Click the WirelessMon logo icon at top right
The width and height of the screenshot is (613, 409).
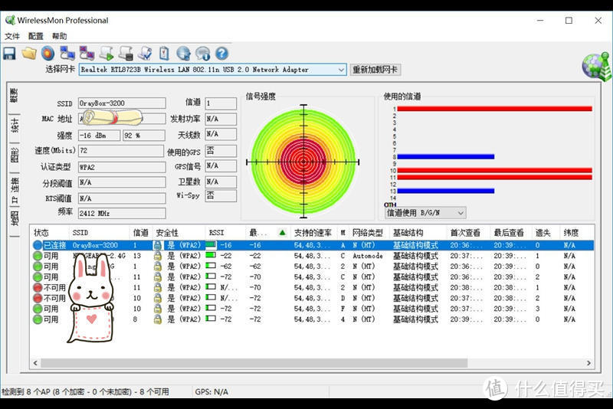pyautogui.click(x=594, y=67)
